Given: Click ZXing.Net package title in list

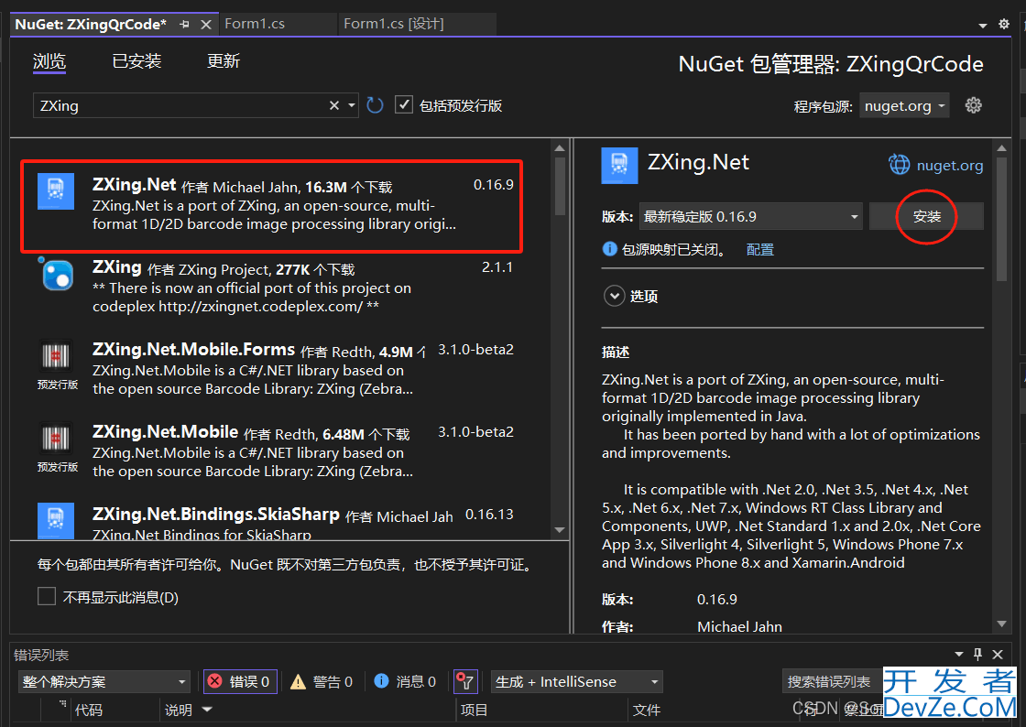Looking at the screenshot, I should click(134, 185).
